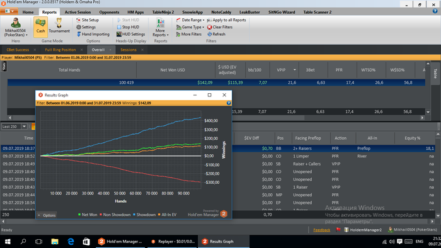Screen dimensions: 441x248
Task: Click the Feedback link in status bar
Action: (322, 230)
